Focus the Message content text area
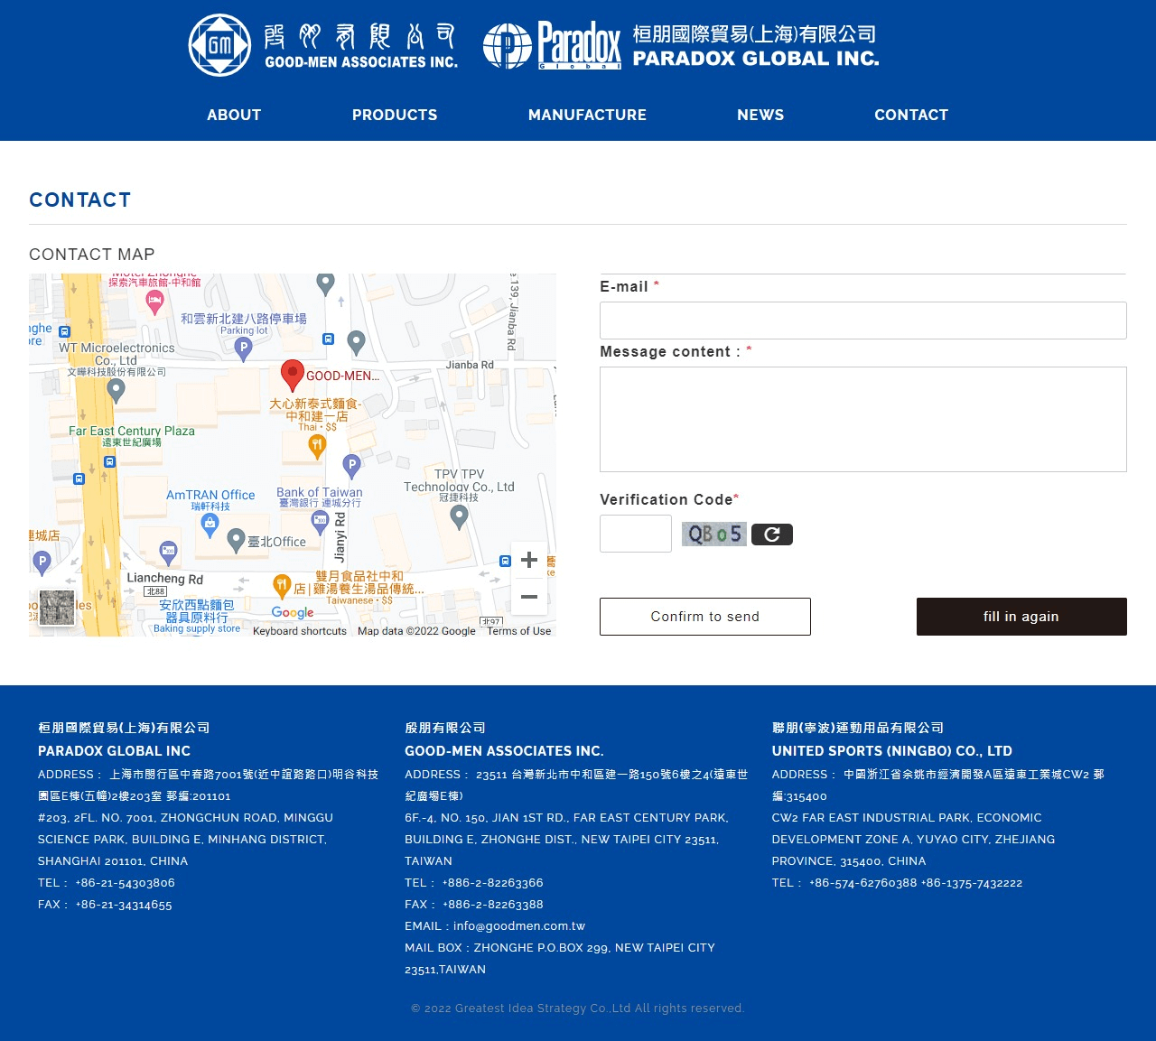This screenshot has height=1041, width=1156. coord(863,419)
